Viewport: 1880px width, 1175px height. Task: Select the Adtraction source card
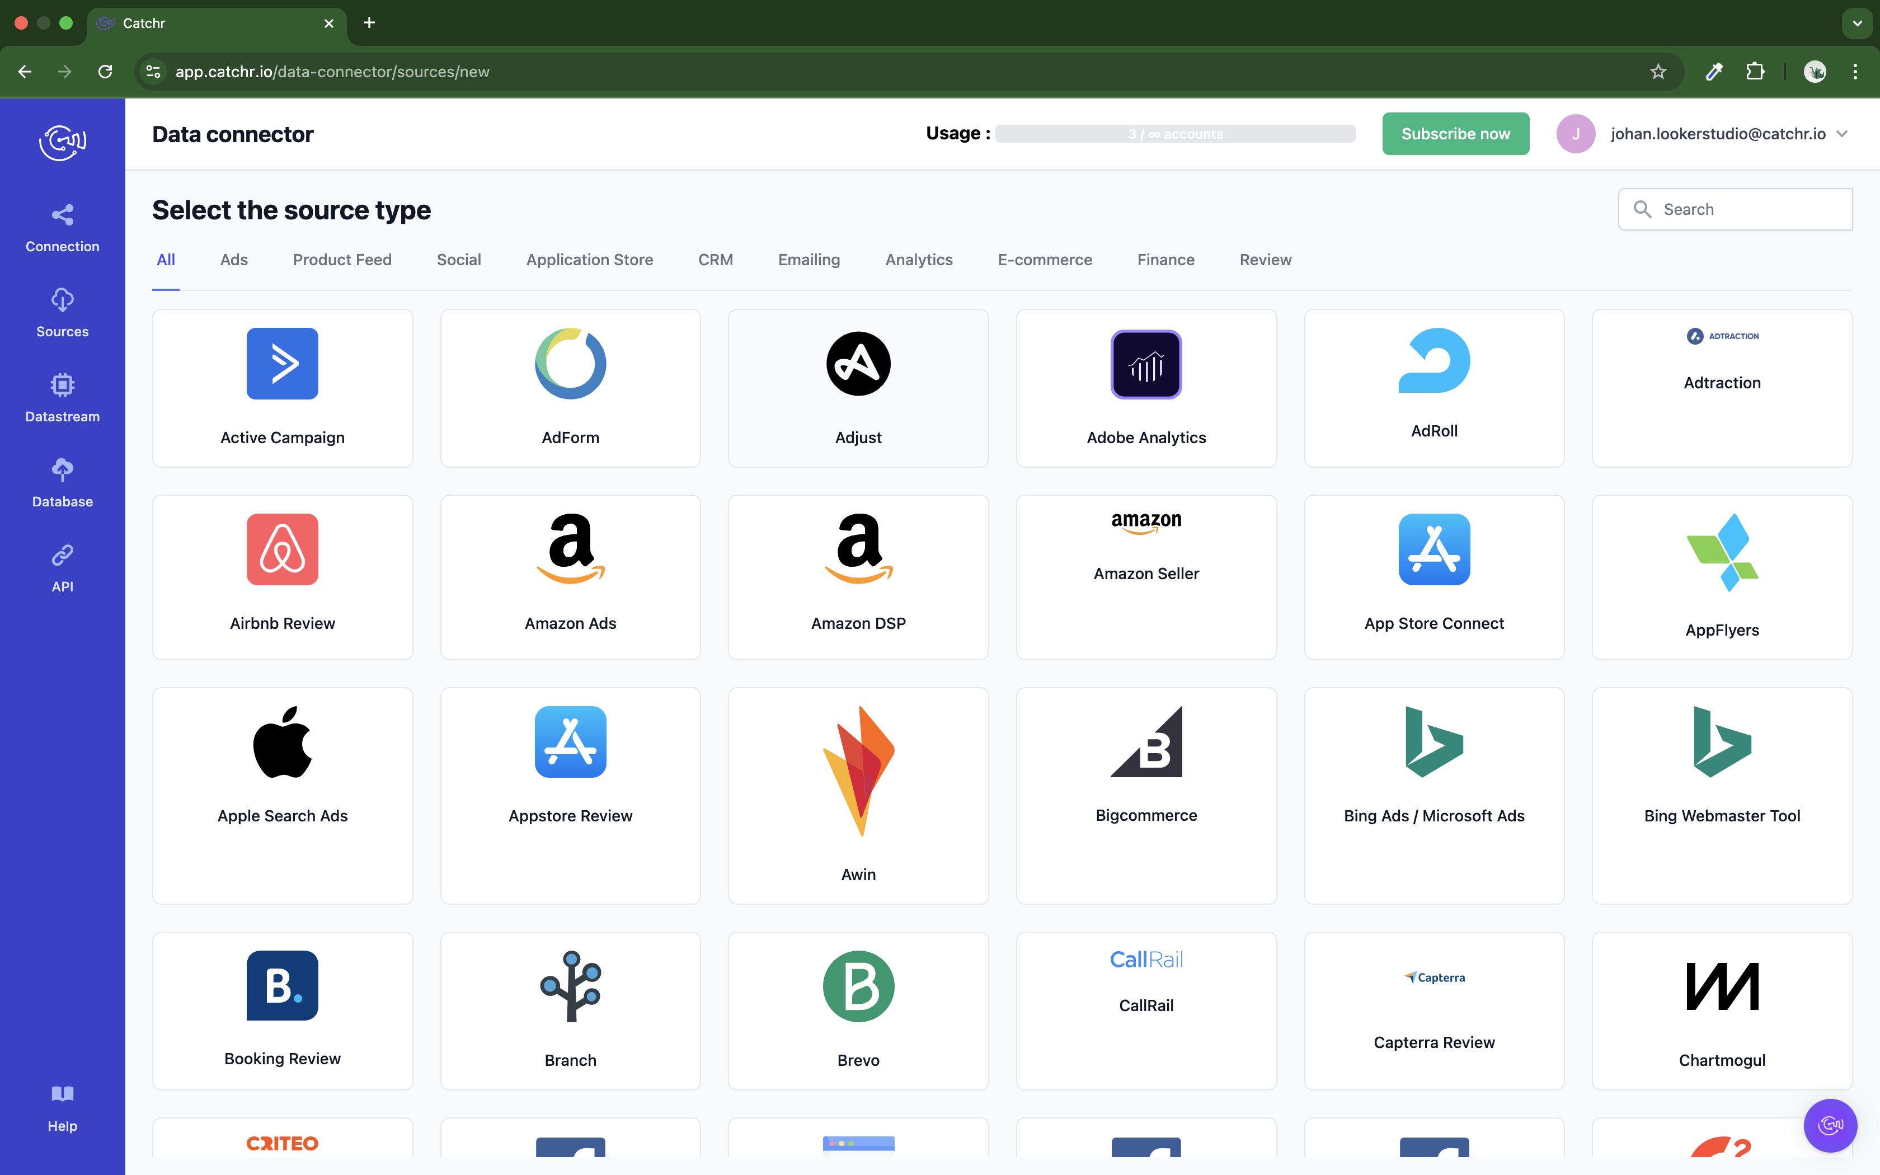click(1722, 388)
